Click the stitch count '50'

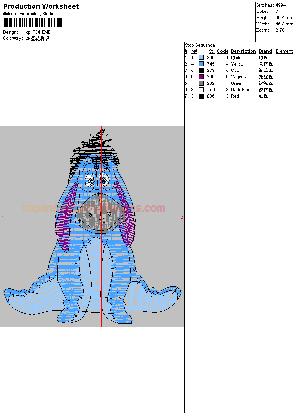(212, 90)
